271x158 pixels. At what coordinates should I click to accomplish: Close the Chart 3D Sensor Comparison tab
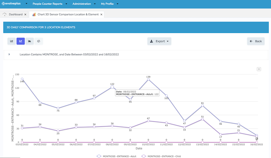pos(101,15)
